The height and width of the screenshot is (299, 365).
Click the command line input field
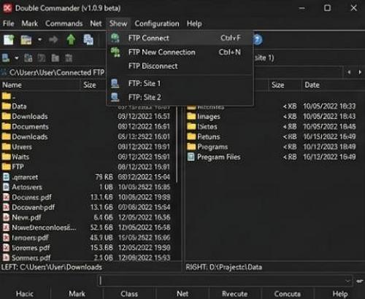tap(225, 281)
